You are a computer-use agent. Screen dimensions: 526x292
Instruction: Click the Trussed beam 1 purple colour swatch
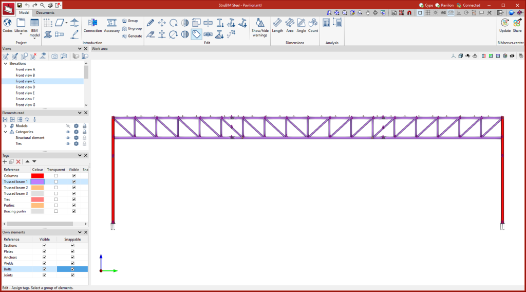tap(37, 182)
